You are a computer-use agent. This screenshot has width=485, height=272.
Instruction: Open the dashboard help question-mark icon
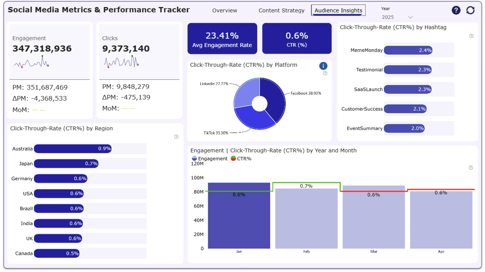coord(456,10)
